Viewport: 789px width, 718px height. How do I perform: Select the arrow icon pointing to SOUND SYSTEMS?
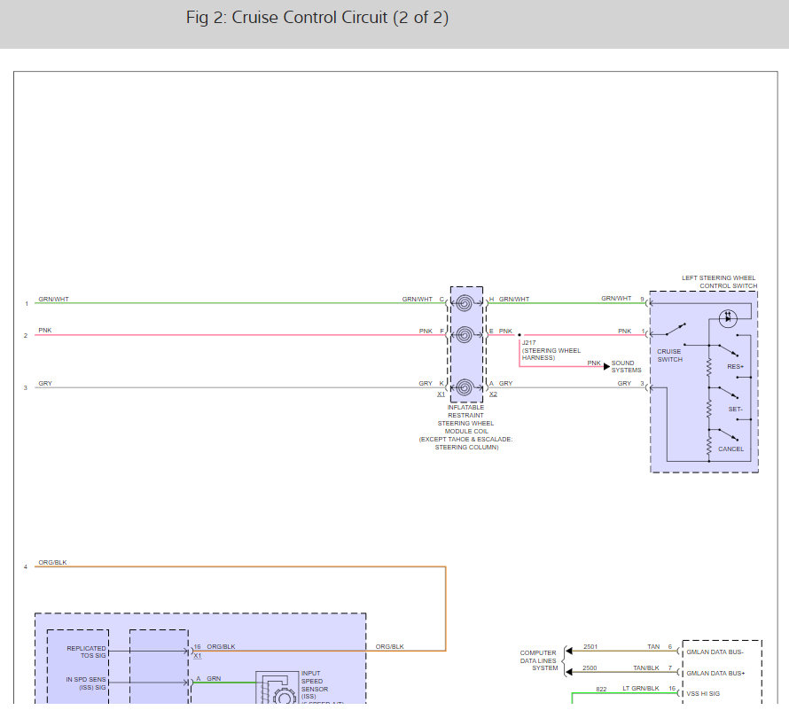[606, 366]
